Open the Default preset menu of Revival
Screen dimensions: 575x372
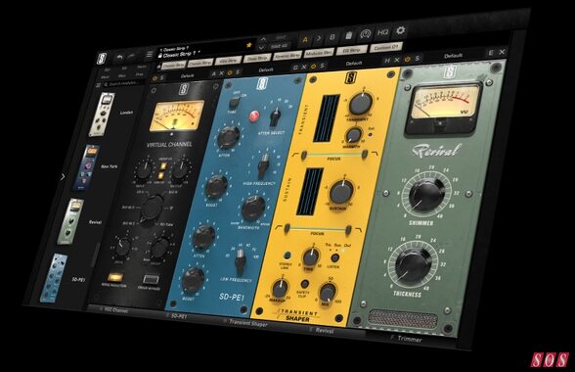(x=454, y=56)
